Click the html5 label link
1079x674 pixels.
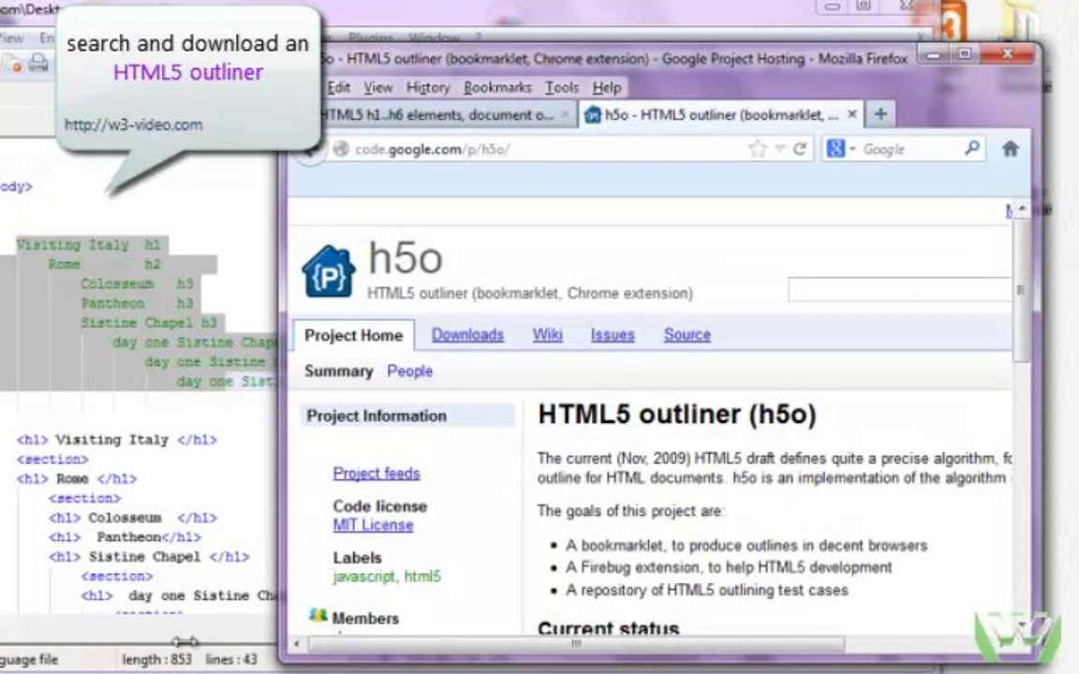click(x=422, y=577)
